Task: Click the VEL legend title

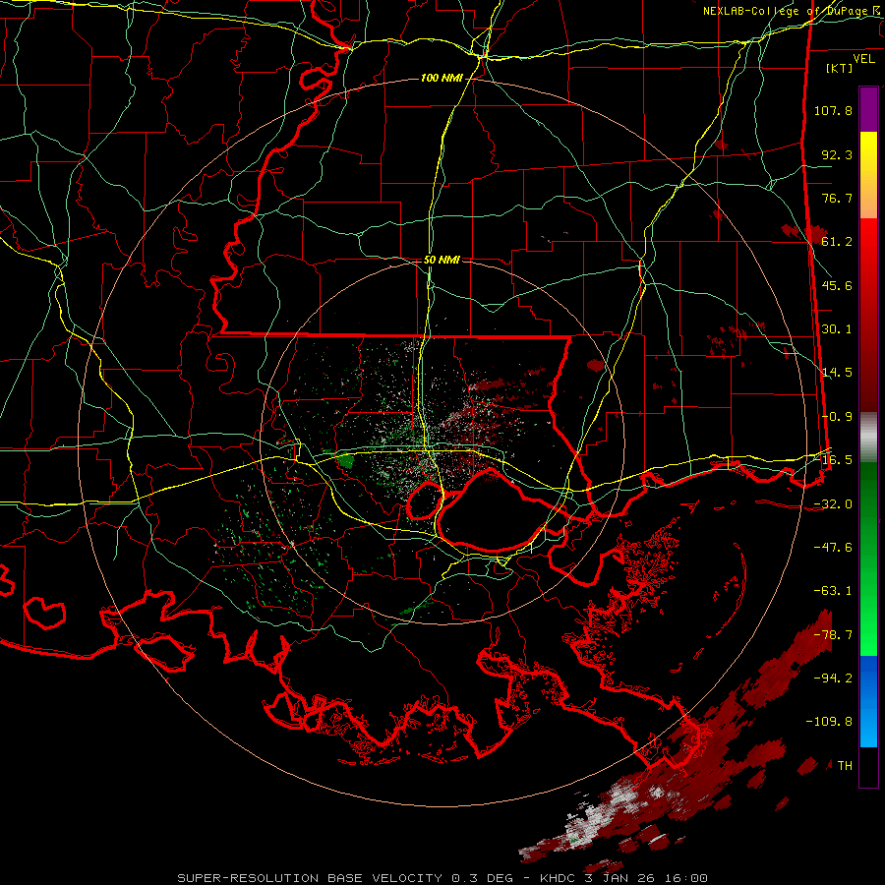Action: click(863, 59)
